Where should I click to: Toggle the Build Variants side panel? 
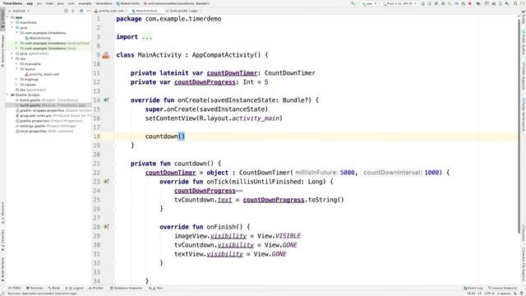click(x=2, y=269)
